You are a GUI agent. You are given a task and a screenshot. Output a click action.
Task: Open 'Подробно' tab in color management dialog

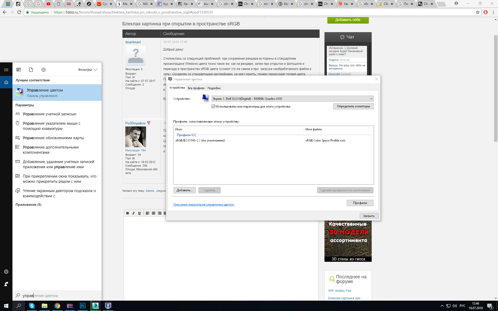coord(214,88)
